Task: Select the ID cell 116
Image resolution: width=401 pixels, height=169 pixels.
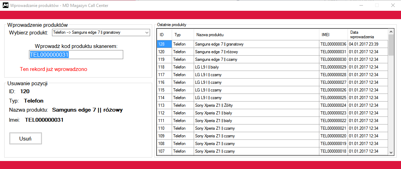Action: pos(164,82)
